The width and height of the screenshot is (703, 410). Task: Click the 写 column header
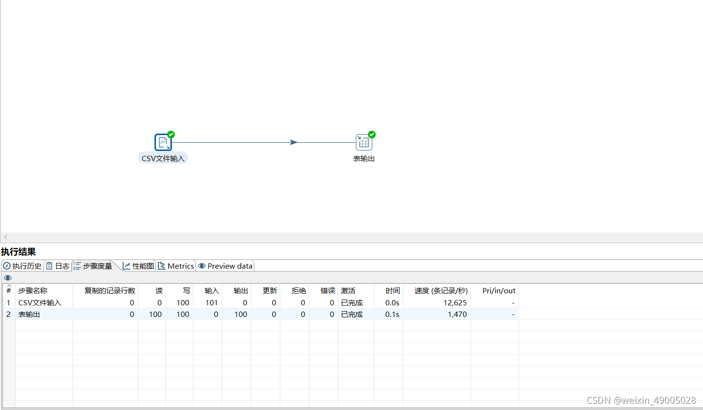click(x=179, y=290)
